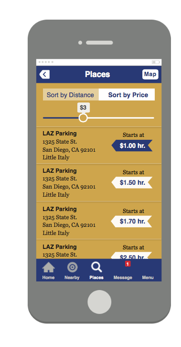This screenshot has height=347, width=181.
Task: Click the phone's round home button
Action: point(99,302)
